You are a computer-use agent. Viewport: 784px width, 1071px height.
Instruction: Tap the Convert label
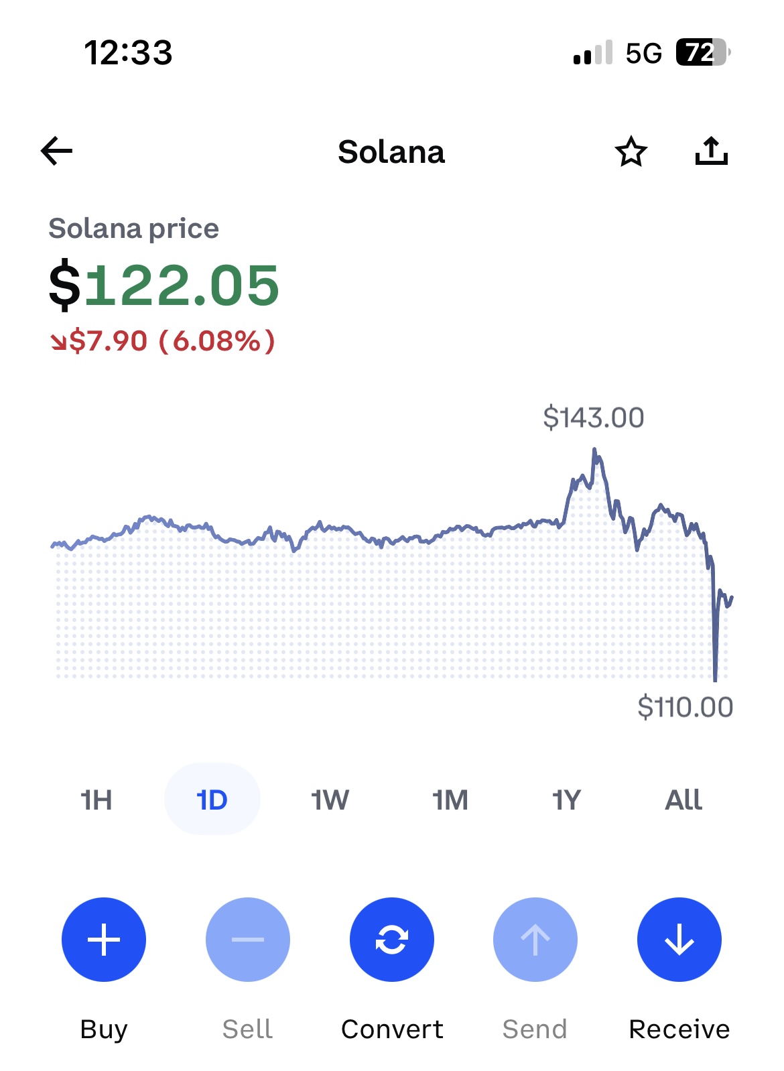(x=392, y=1029)
